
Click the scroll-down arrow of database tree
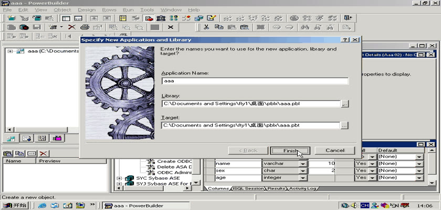click(x=196, y=183)
